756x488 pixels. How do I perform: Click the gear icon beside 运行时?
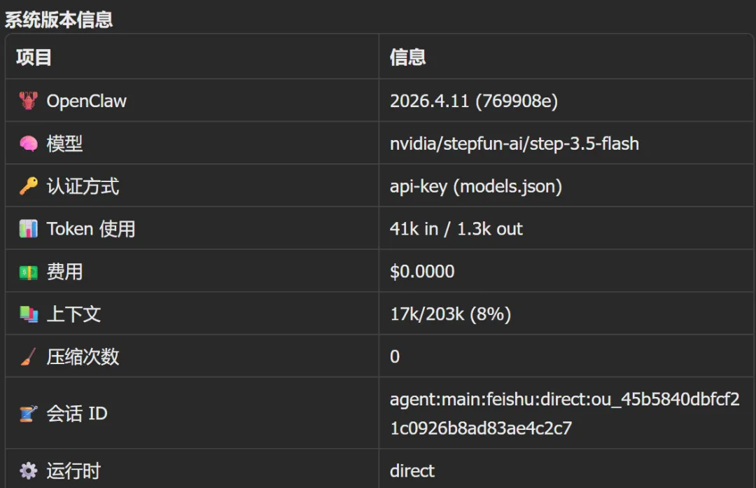[x=28, y=470]
